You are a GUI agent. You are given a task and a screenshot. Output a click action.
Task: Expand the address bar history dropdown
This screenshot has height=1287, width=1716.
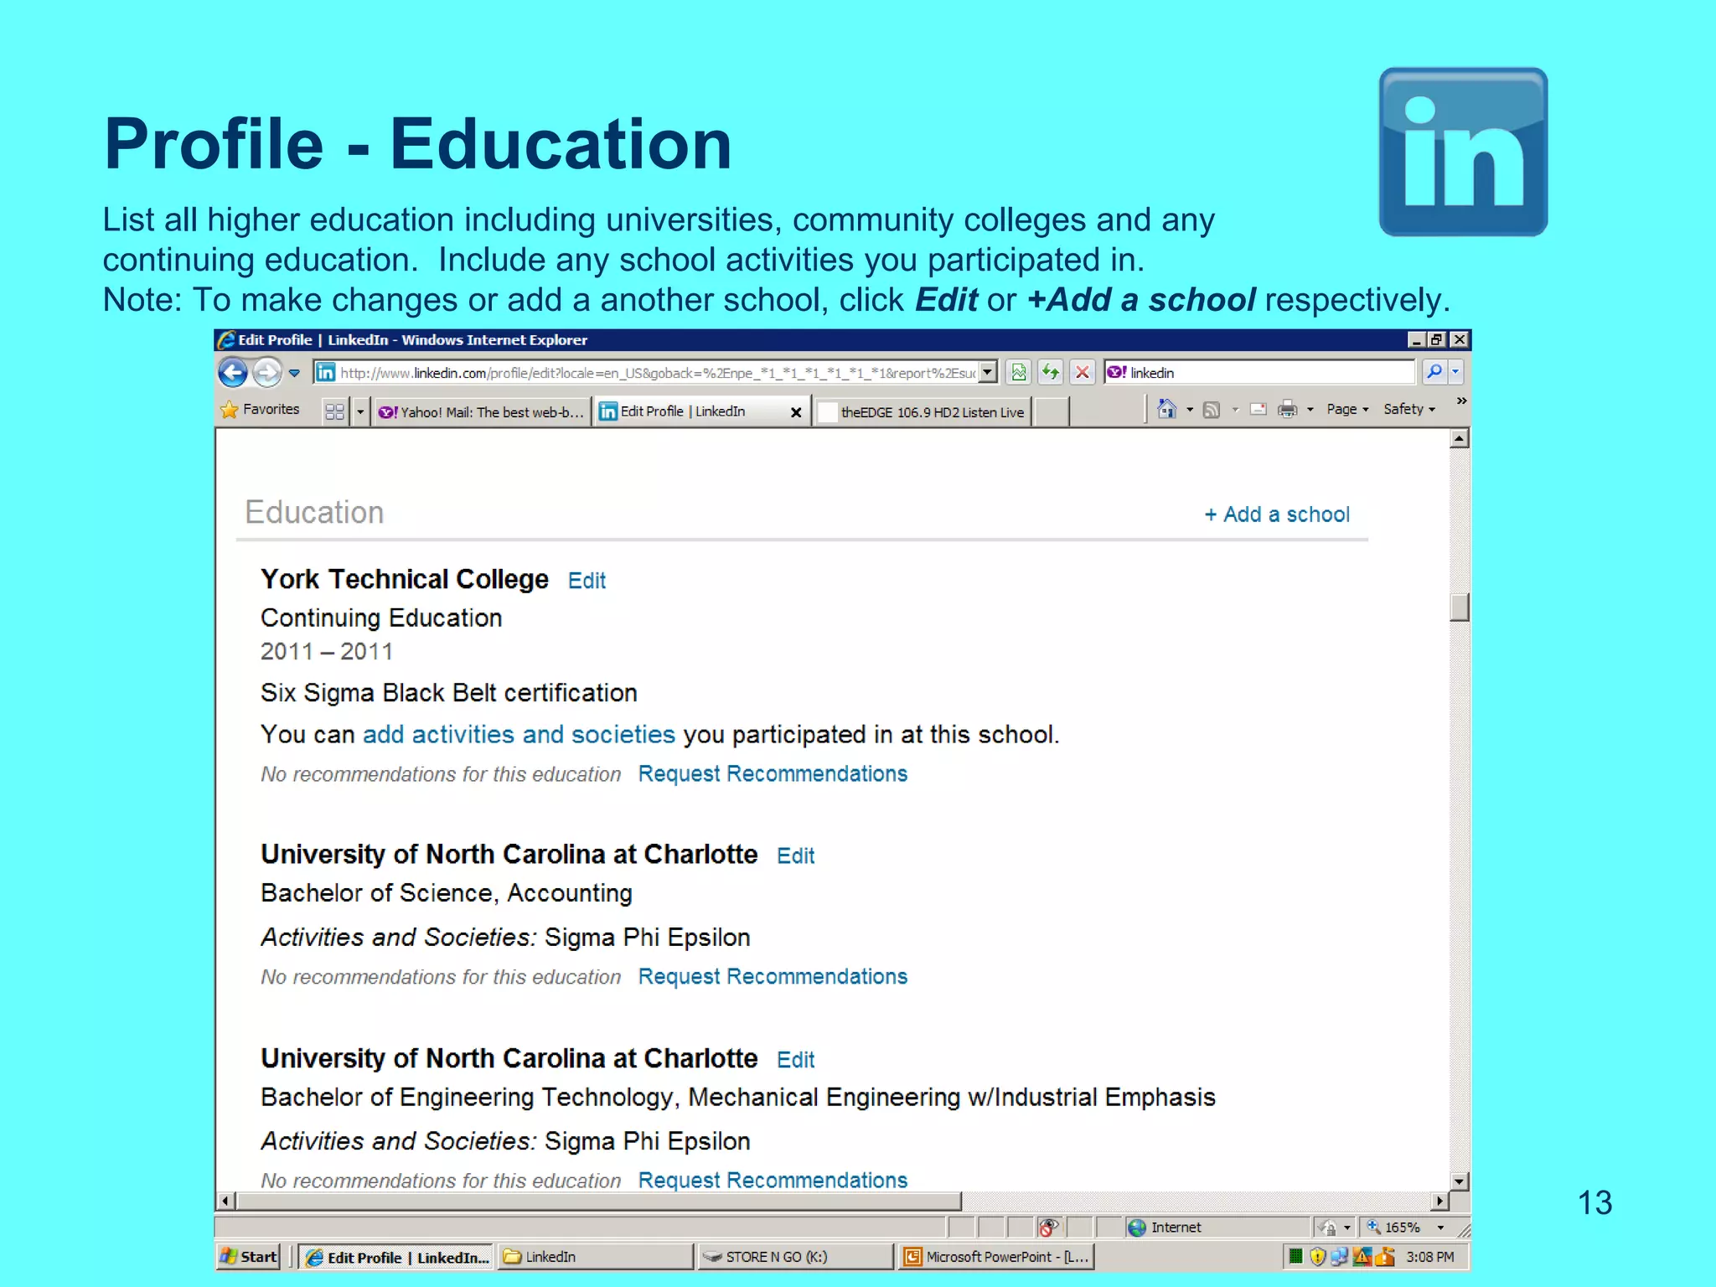[x=989, y=372]
